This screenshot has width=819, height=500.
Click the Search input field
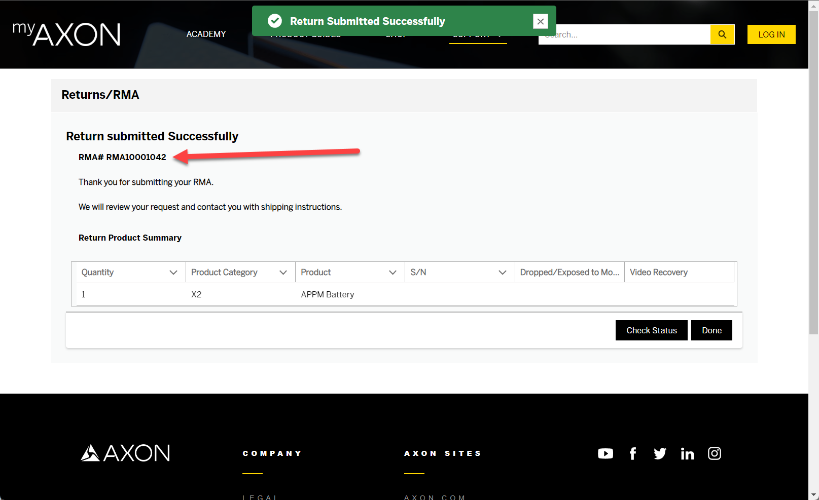coord(624,34)
